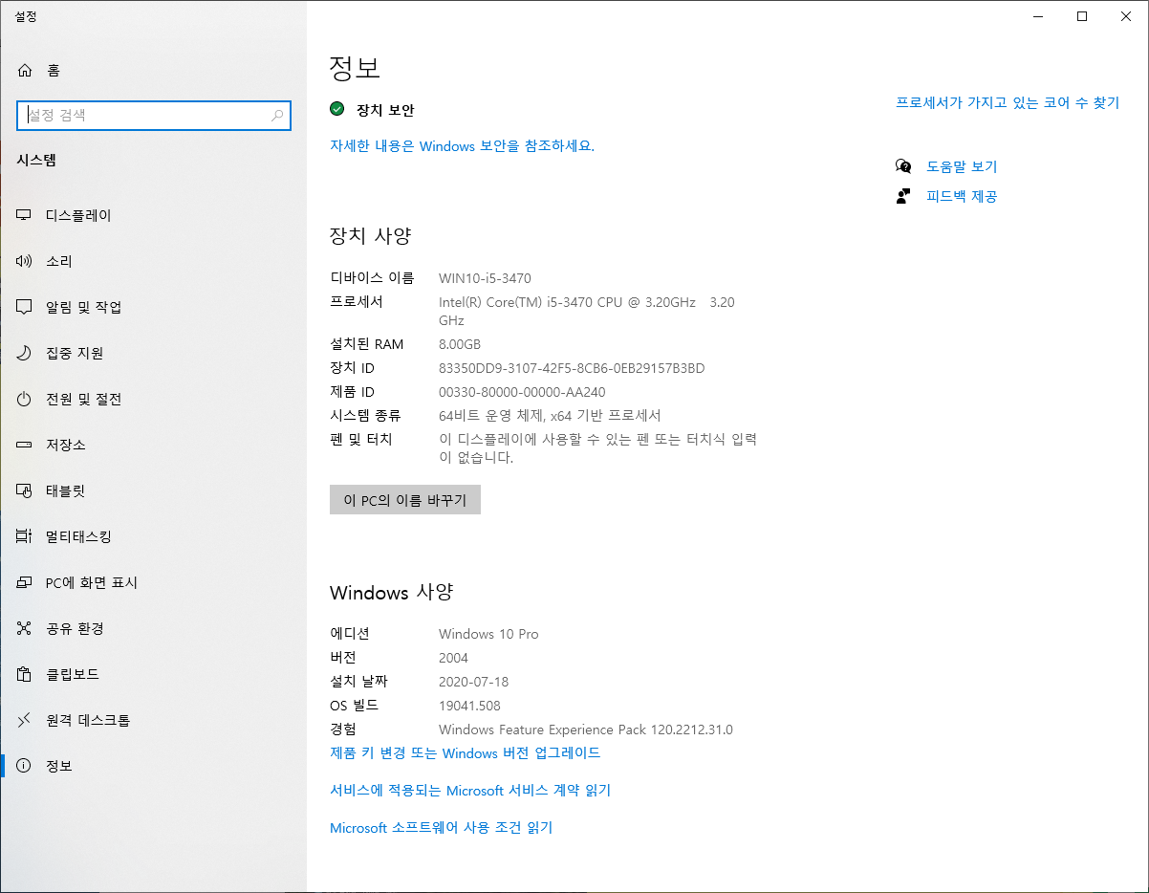Viewport: 1149px width, 893px height.
Task: Select the 디스플레이 monitor icon
Action: (x=25, y=215)
